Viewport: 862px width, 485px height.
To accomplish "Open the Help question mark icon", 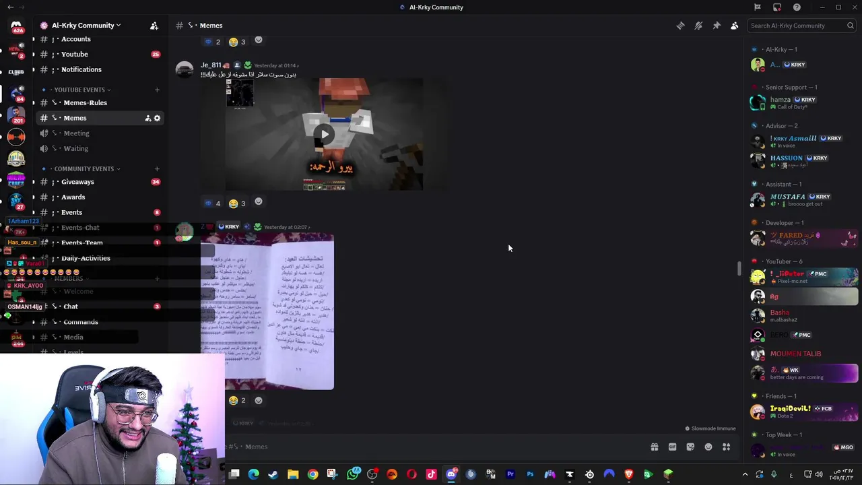I will click(797, 7).
